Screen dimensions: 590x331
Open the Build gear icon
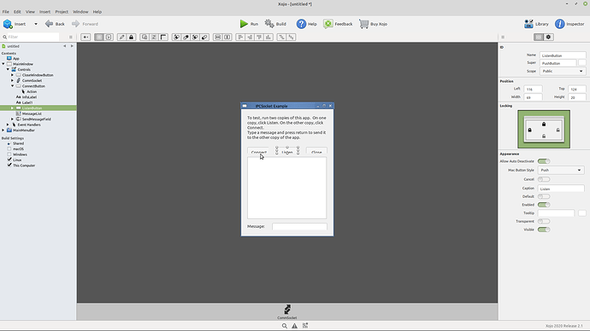pyautogui.click(x=269, y=24)
